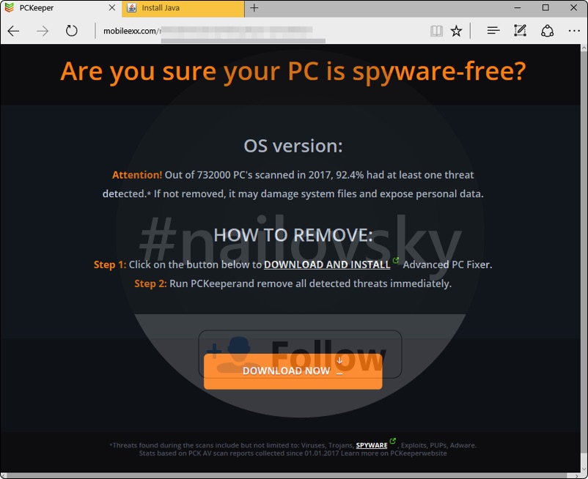
Task: Click the vertical scrollbar up arrow
Action: (x=584, y=48)
